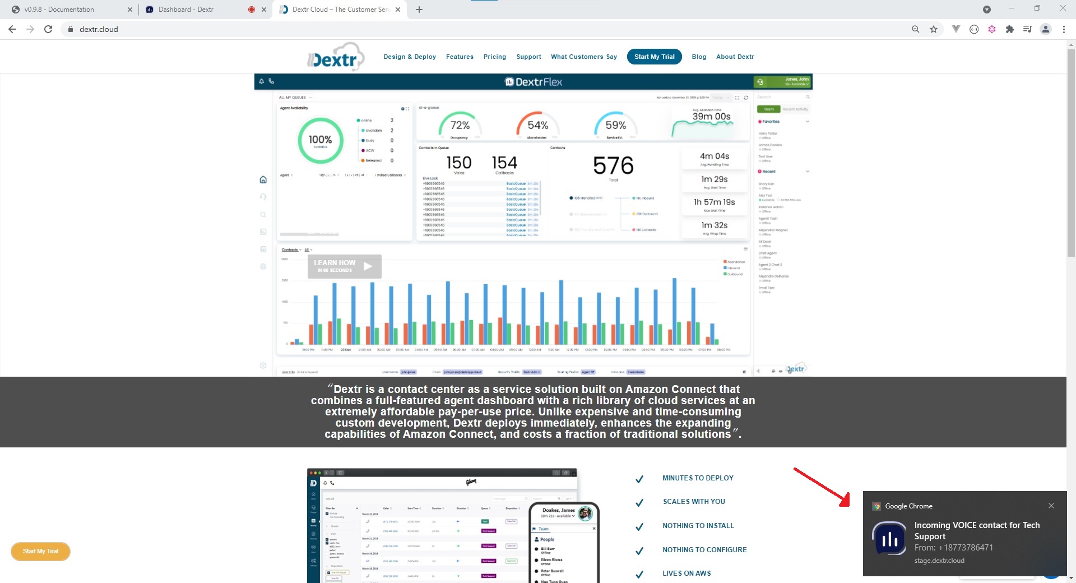
Task: Click the Dextr icon in notification
Action: (889, 539)
